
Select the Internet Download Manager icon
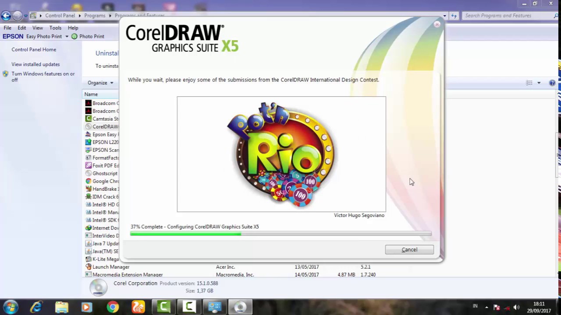[88, 228]
